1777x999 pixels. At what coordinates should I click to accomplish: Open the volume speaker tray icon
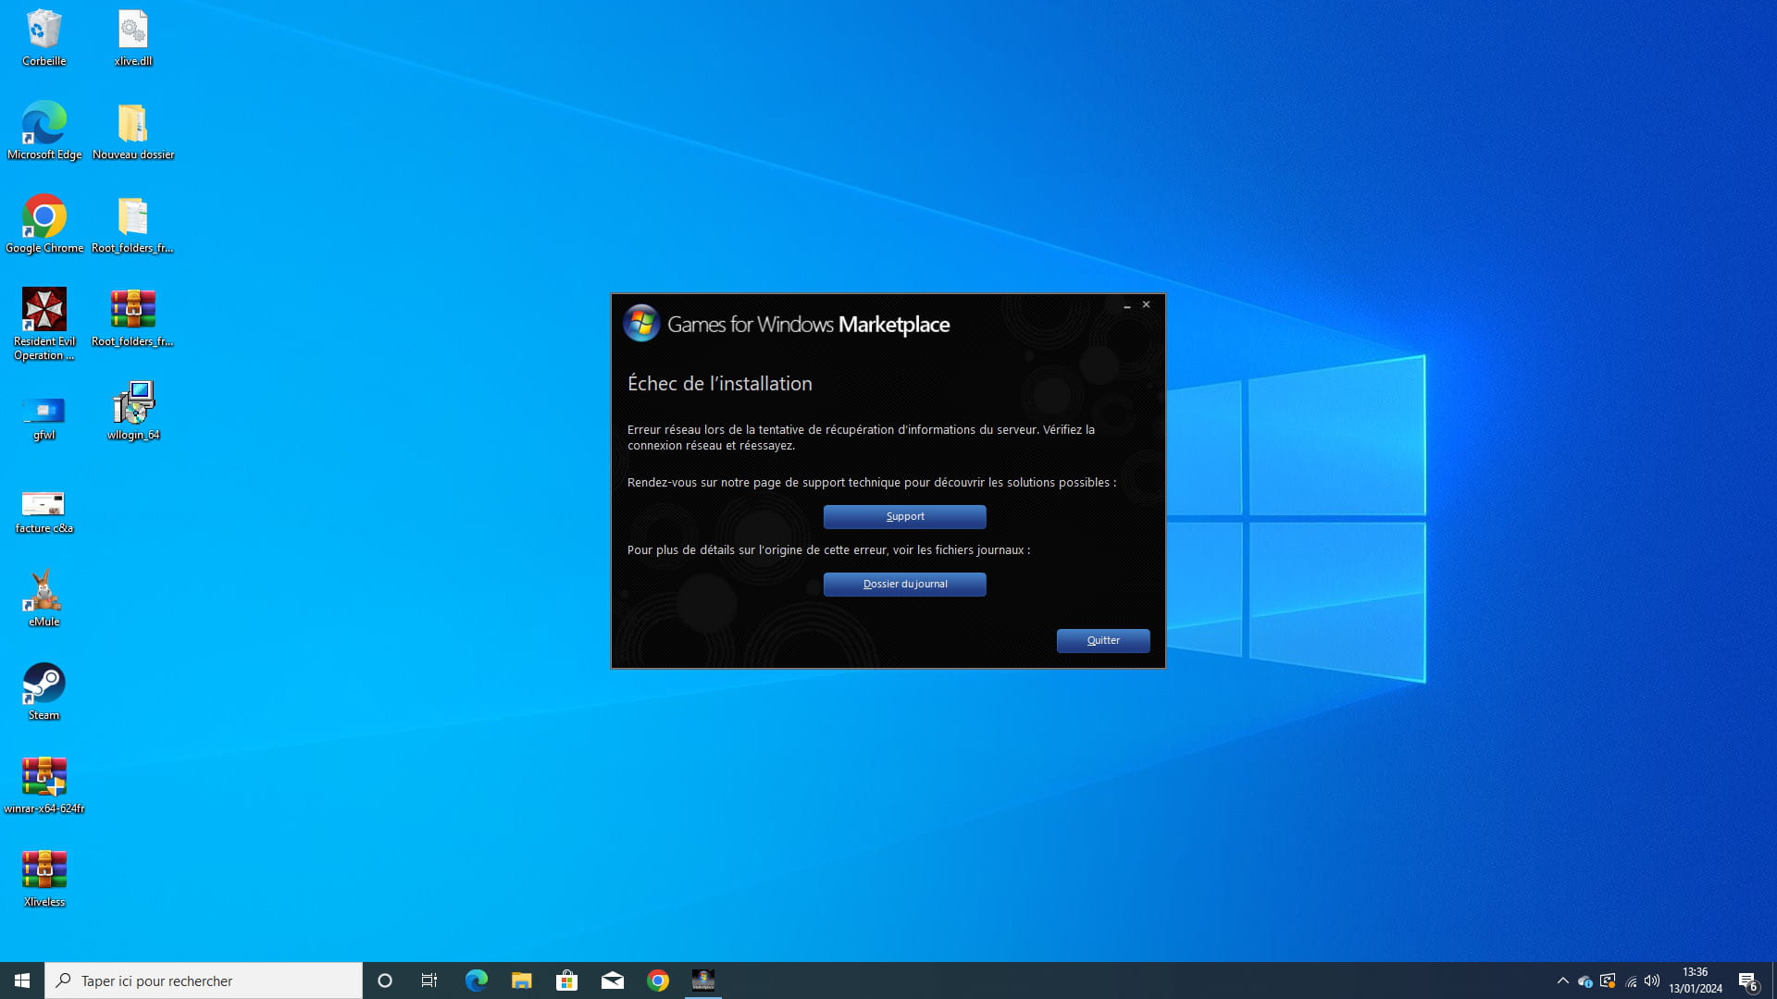pos(1652,980)
